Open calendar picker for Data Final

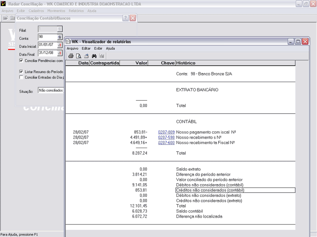(x=59, y=53)
